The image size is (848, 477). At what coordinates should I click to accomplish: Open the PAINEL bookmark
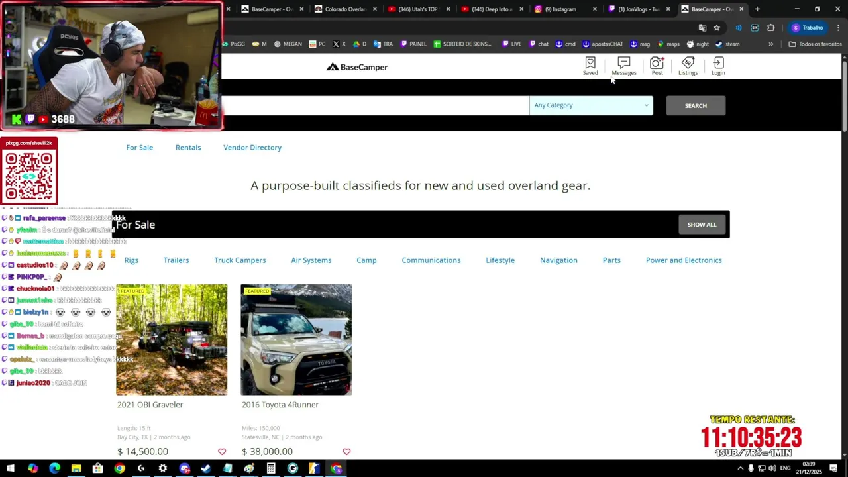[413, 44]
